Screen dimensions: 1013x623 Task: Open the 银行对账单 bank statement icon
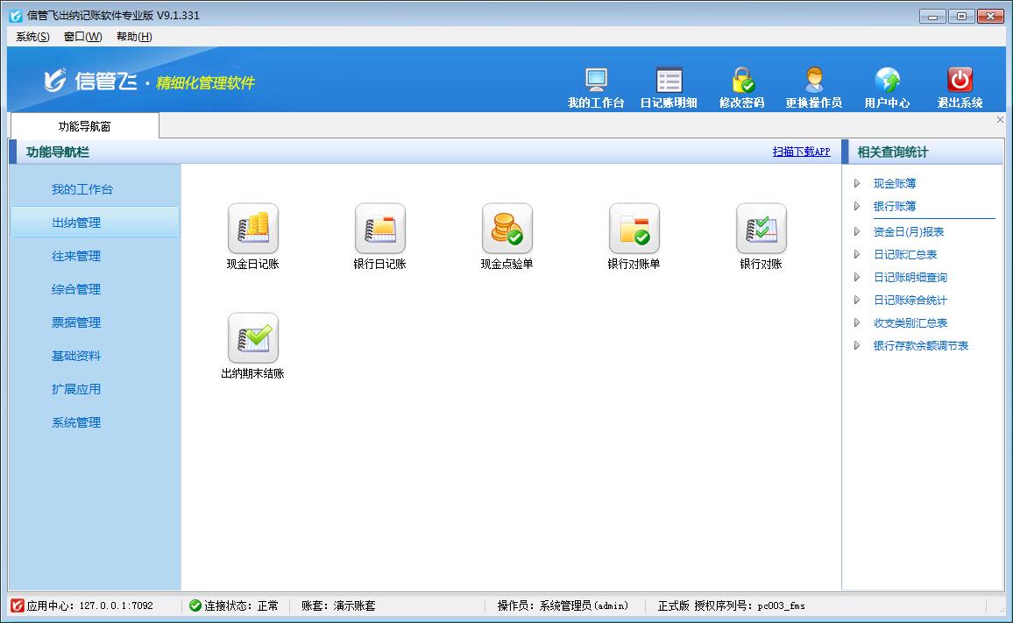[x=634, y=229]
